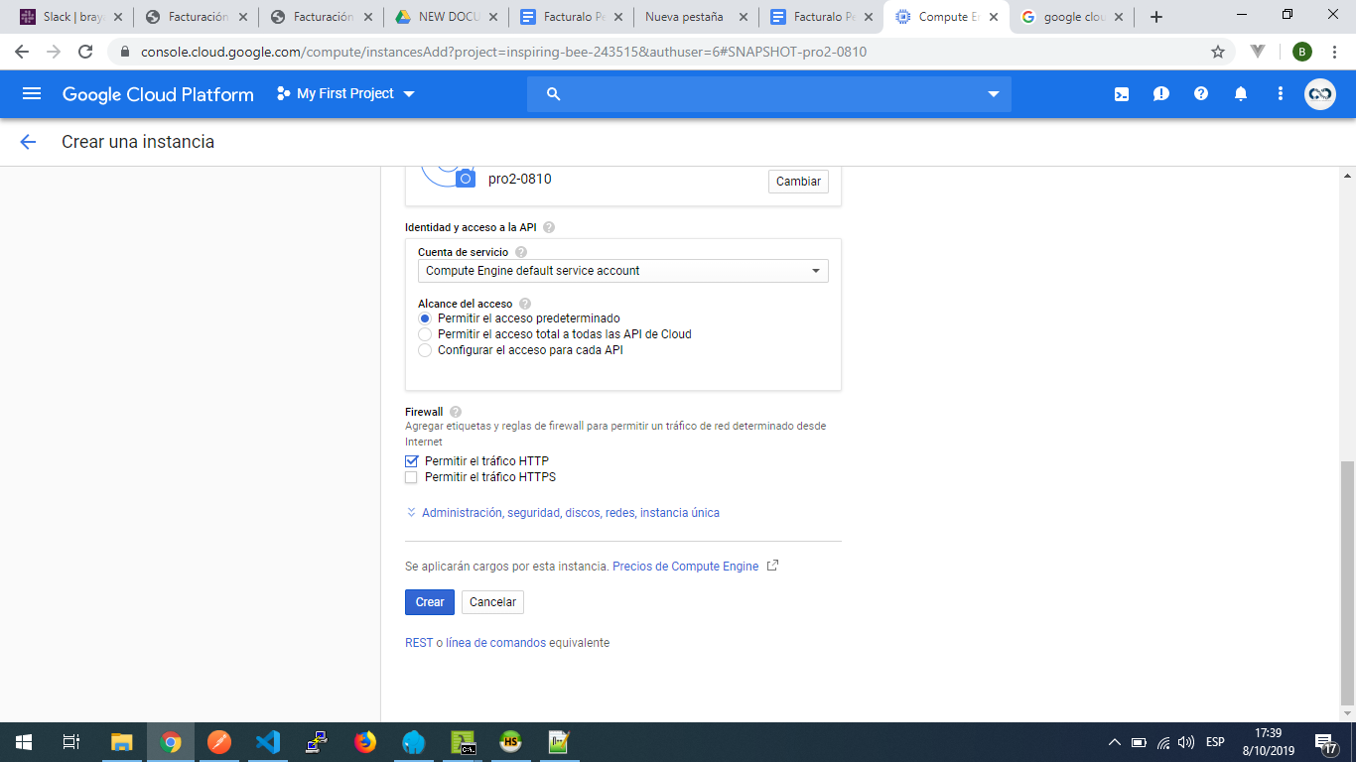Open the three-dot settings menu in header
The height and width of the screenshot is (762, 1356).
click(x=1281, y=94)
